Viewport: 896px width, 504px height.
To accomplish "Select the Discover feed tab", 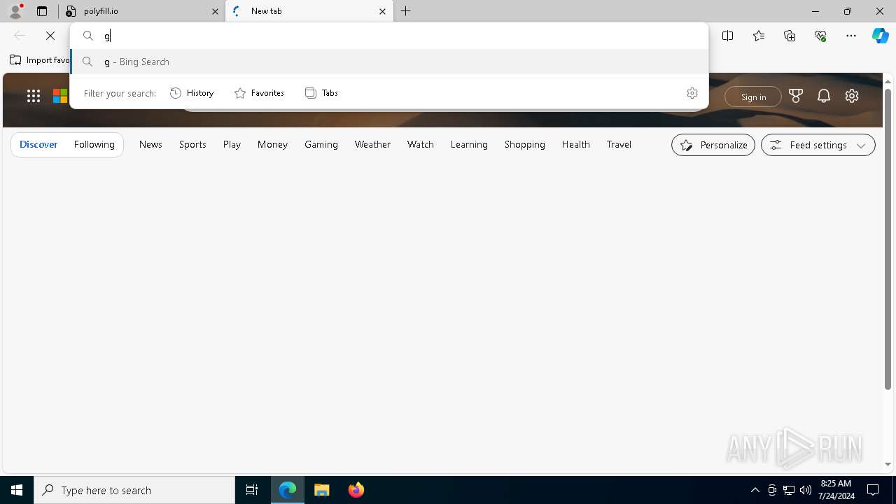I will (x=38, y=144).
